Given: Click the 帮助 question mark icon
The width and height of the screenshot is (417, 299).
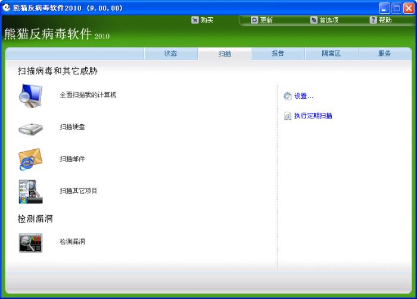Looking at the screenshot, I should 374,20.
